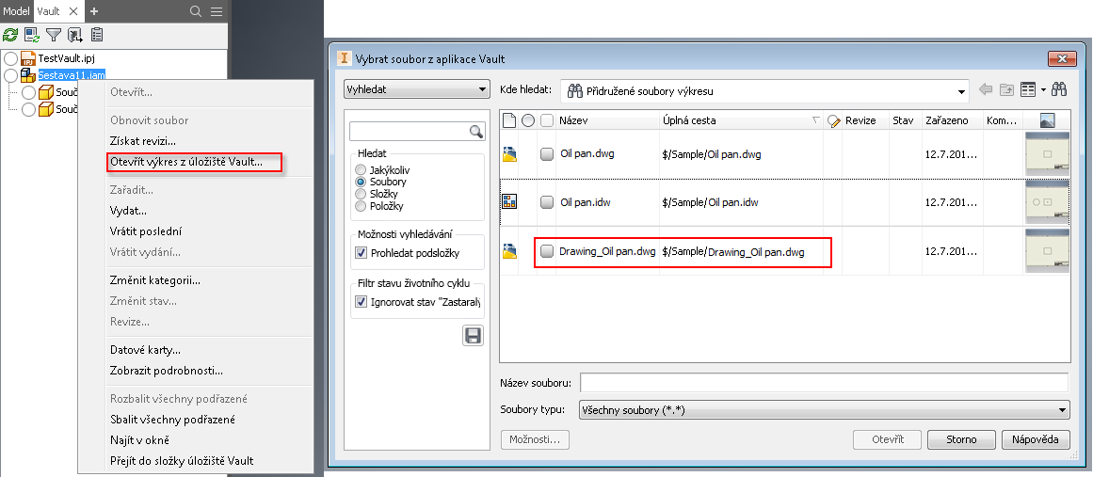Open the hamburger menu in browser header
Image resolution: width=1093 pixels, height=477 pixels.
coord(217,11)
